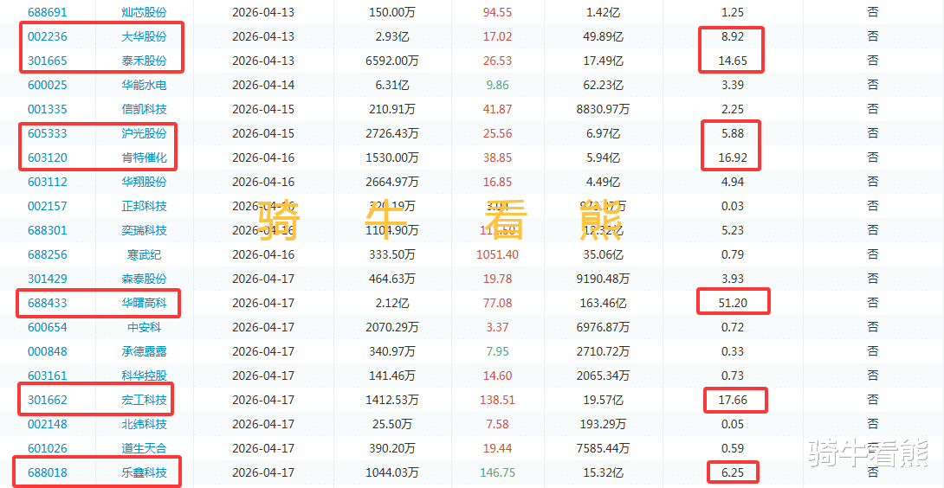This screenshot has height=488, width=944.
Task: Open stock code 301429 link
Action: coord(48,279)
